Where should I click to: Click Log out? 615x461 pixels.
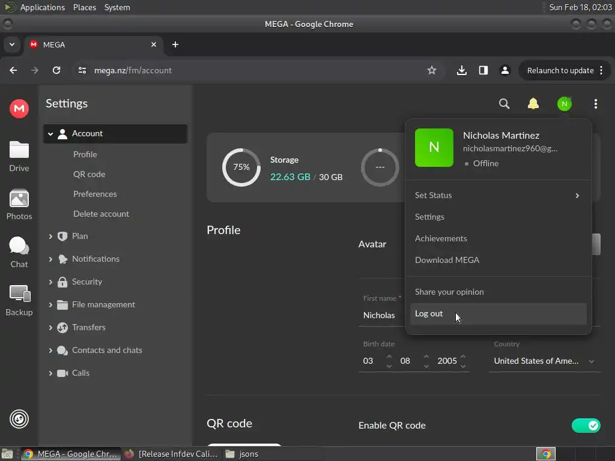[x=498, y=313]
